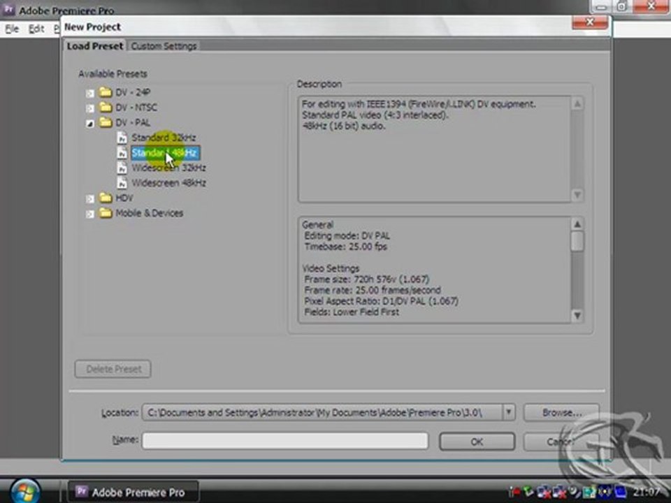Confirm with the OK button

477,442
